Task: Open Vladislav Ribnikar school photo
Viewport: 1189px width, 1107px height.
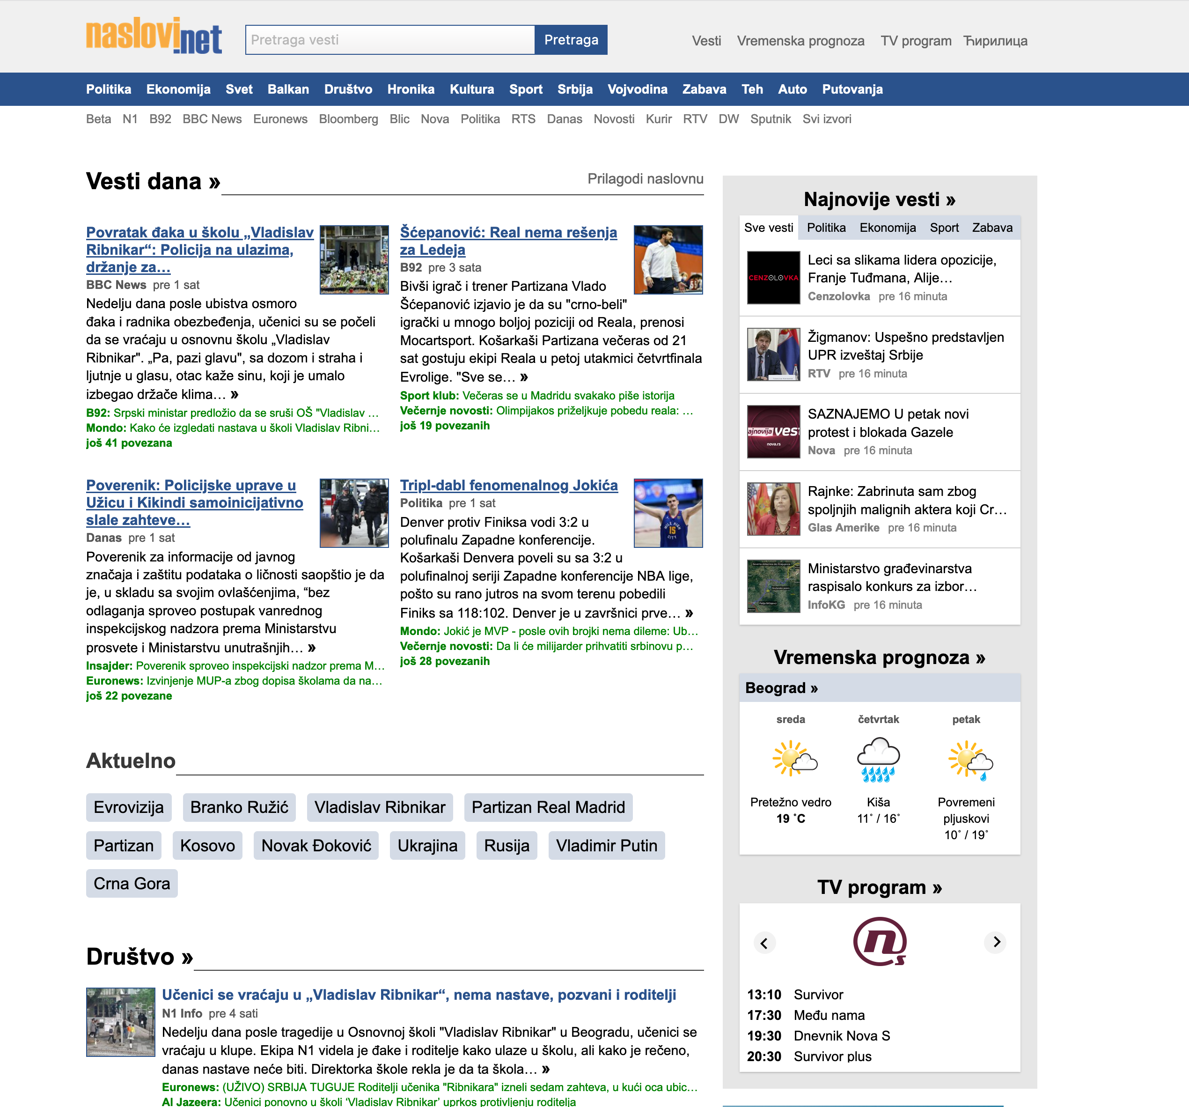Action: point(354,260)
